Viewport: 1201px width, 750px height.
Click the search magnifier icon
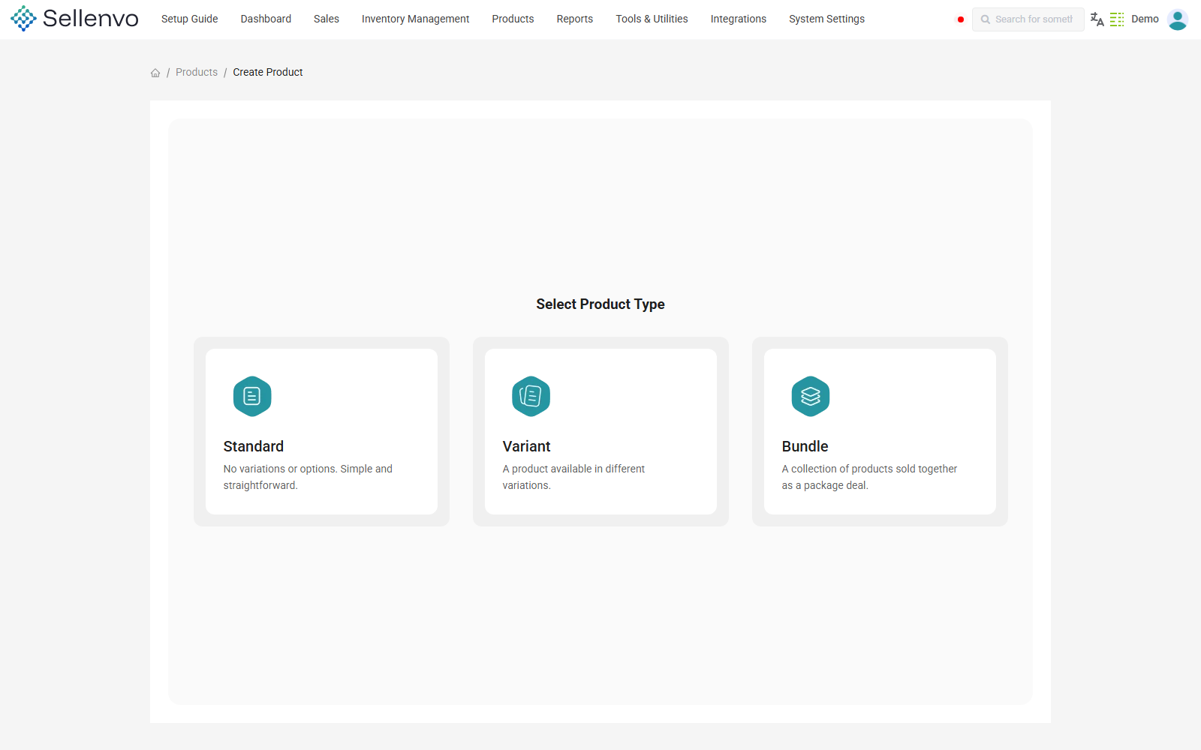[986, 19]
